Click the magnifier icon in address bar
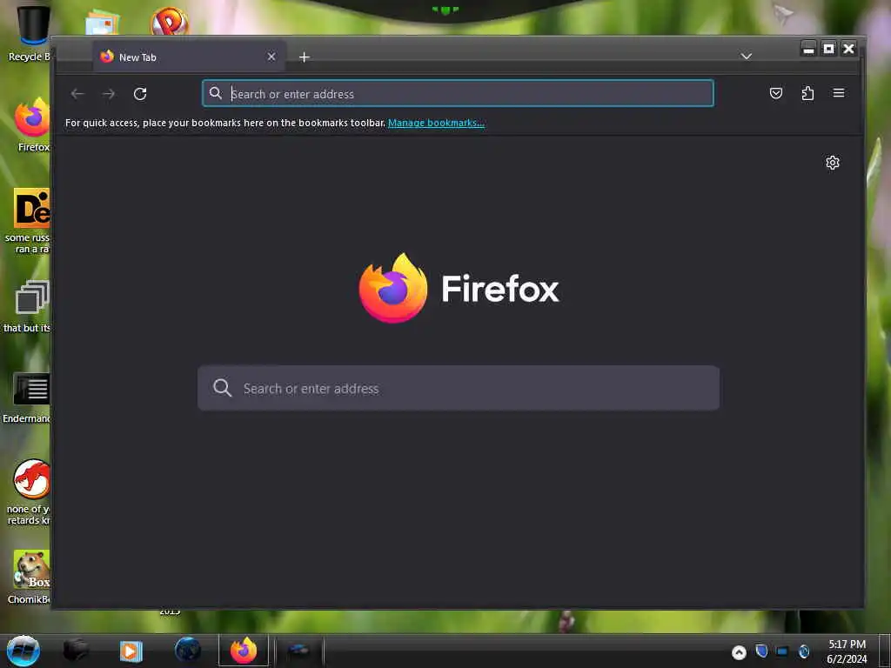 216,93
